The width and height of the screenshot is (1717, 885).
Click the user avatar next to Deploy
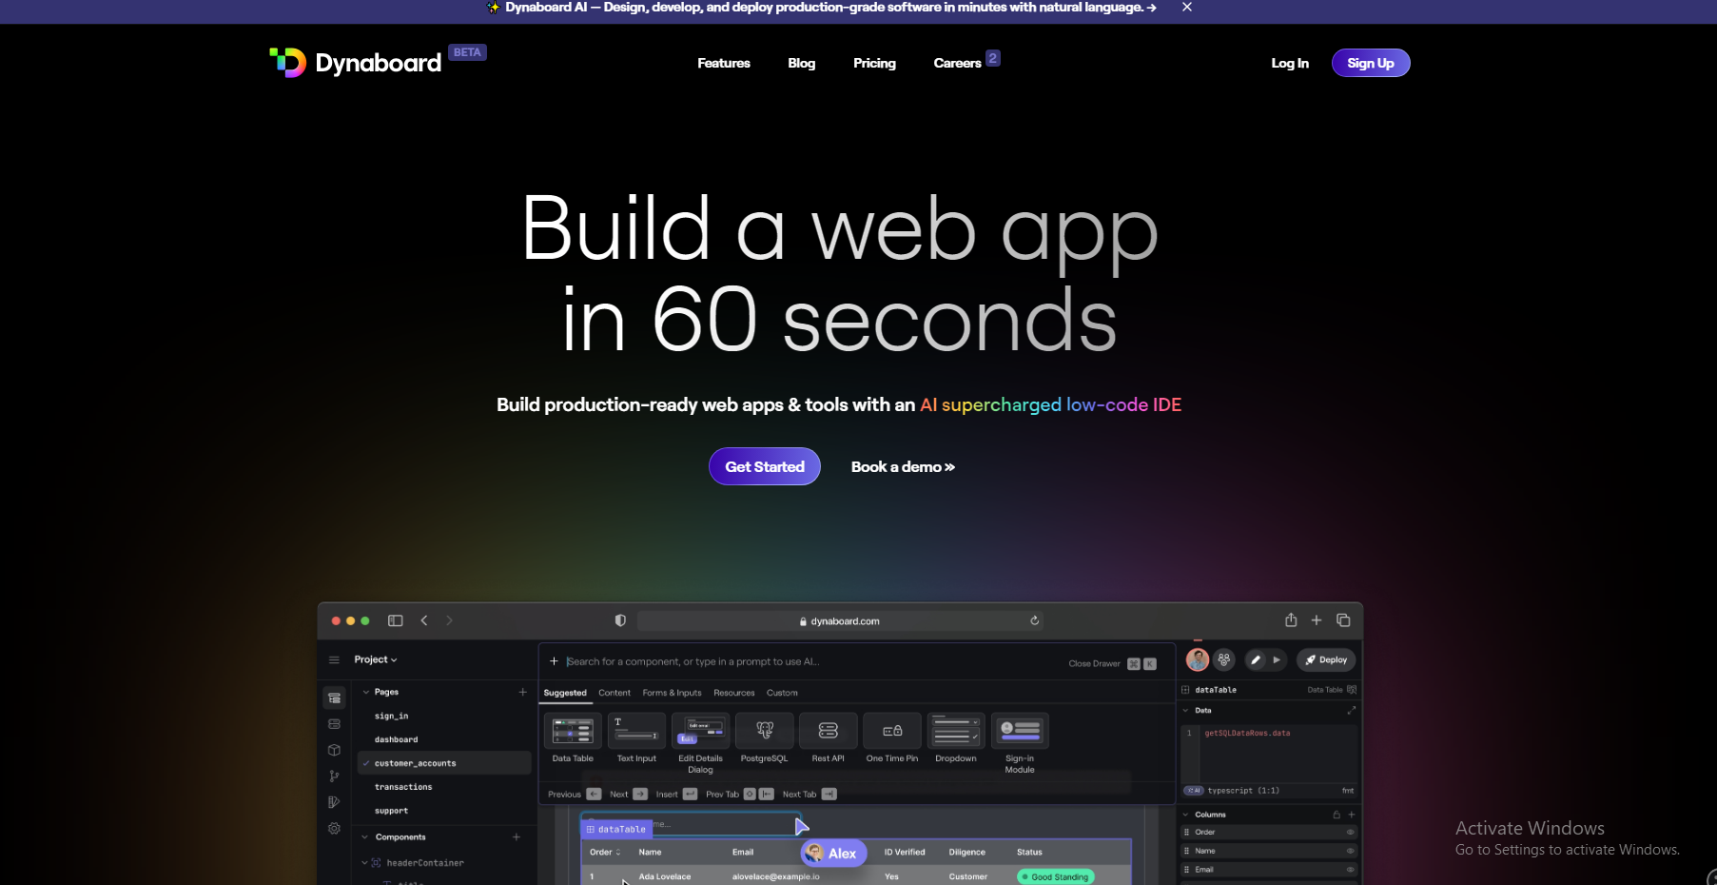[x=1198, y=659]
